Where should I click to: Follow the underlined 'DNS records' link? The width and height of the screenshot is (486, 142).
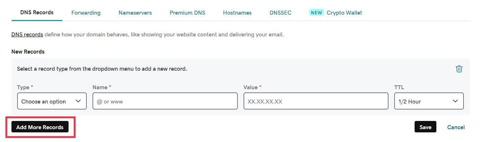pos(27,35)
